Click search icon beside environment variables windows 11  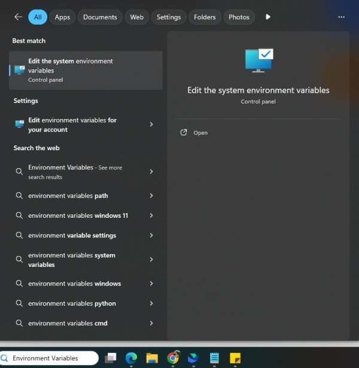(x=19, y=215)
